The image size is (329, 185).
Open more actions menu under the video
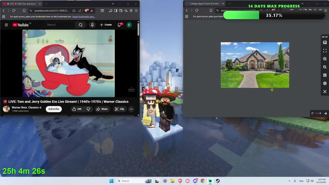tap(131, 109)
